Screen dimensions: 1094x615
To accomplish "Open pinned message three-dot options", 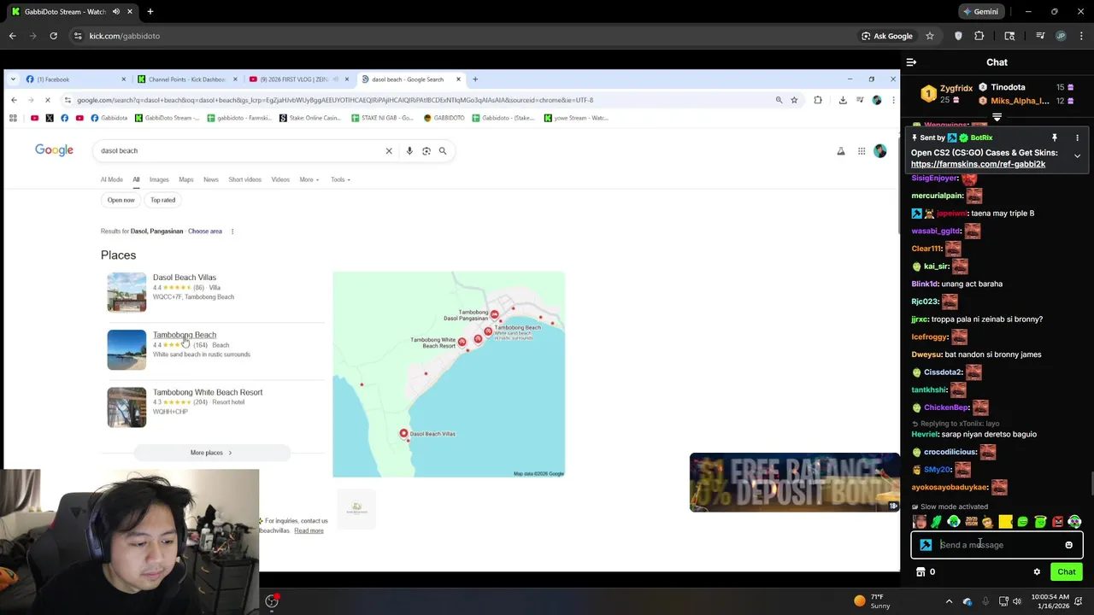I will (1077, 138).
